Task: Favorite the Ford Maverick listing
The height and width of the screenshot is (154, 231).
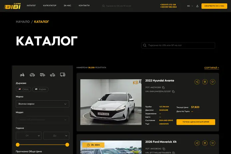Action: pyautogui.click(x=212, y=143)
